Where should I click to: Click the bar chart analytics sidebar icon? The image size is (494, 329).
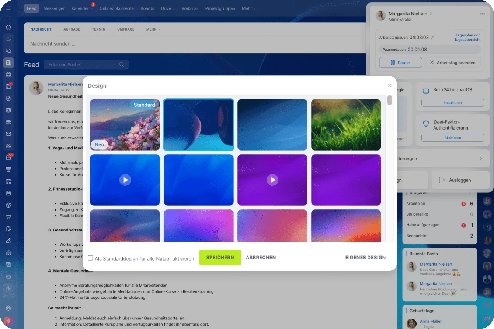coord(8,252)
